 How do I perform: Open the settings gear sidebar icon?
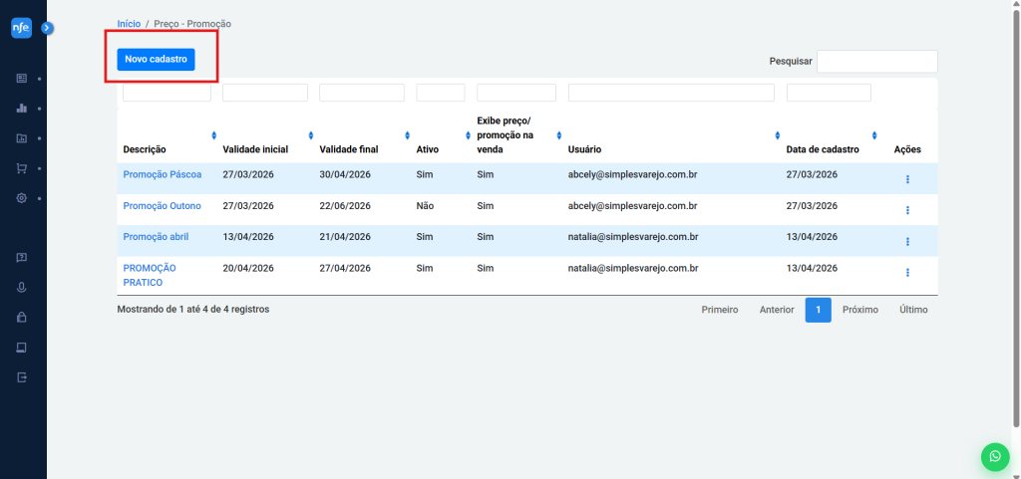pos(21,198)
